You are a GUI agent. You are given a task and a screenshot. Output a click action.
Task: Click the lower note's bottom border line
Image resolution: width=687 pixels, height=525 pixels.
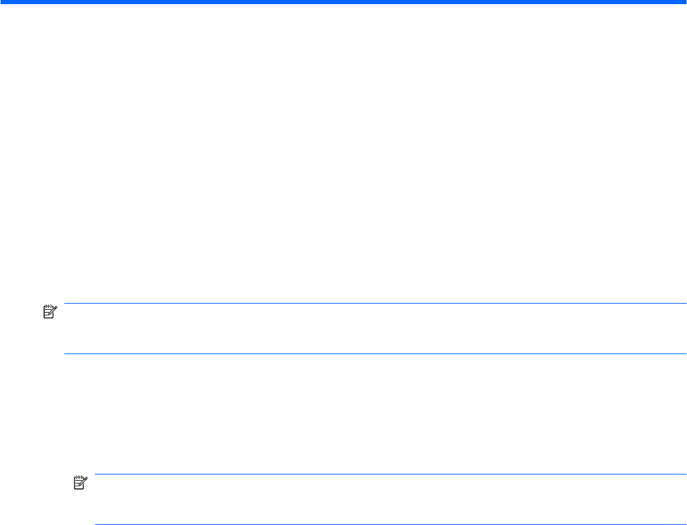[387, 524]
